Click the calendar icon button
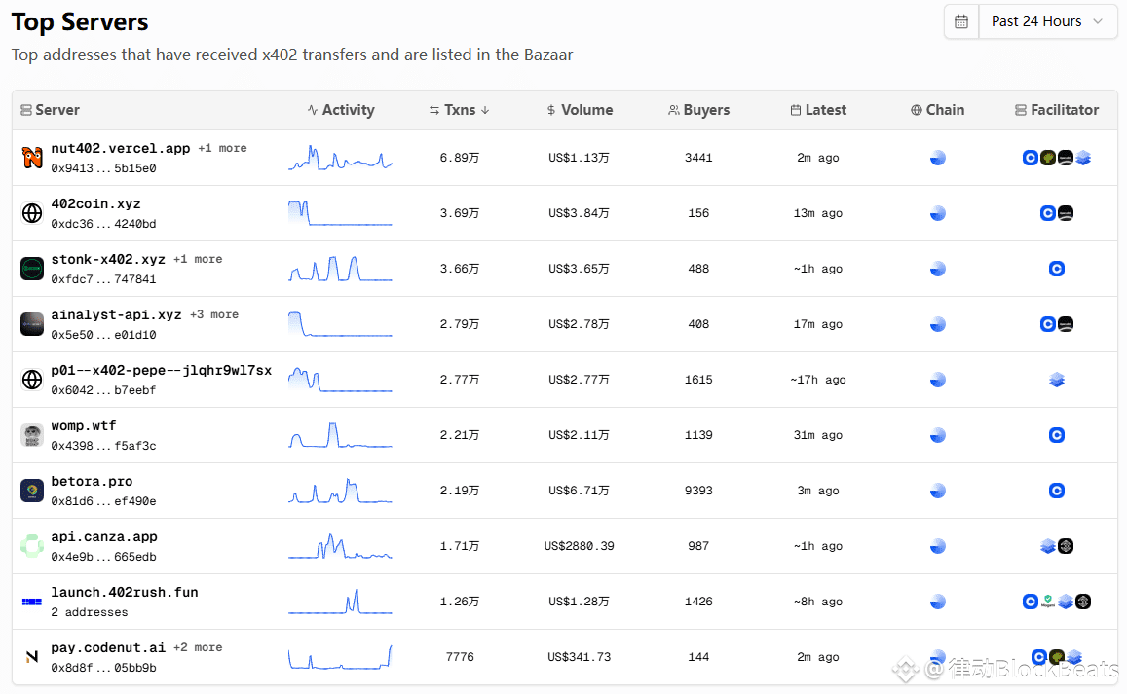 pyautogui.click(x=961, y=21)
